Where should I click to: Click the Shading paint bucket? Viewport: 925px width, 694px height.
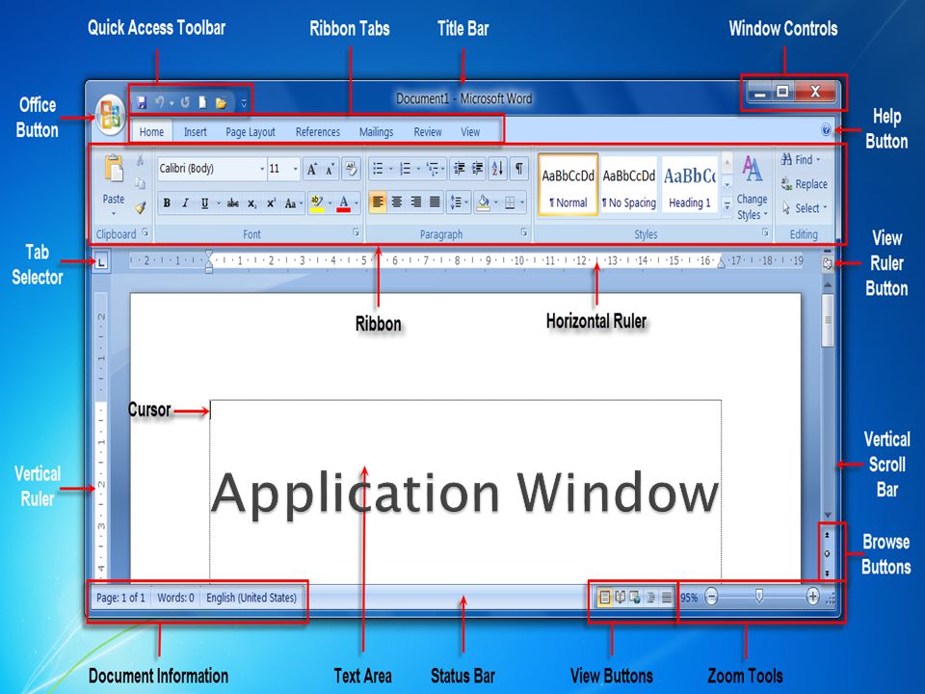tap(483, 203)
